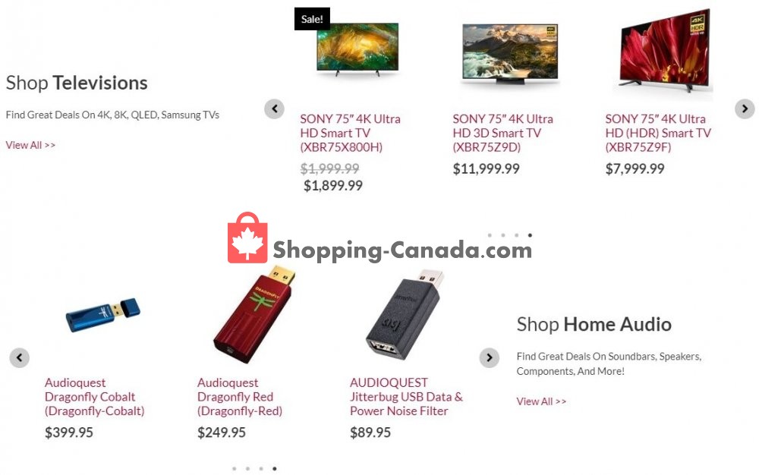Select the last active dot of Televisions carousel

[x=530, y=235]
